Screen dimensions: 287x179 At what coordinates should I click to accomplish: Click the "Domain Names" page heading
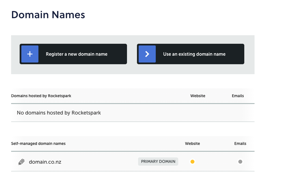(x=48, y=14)
